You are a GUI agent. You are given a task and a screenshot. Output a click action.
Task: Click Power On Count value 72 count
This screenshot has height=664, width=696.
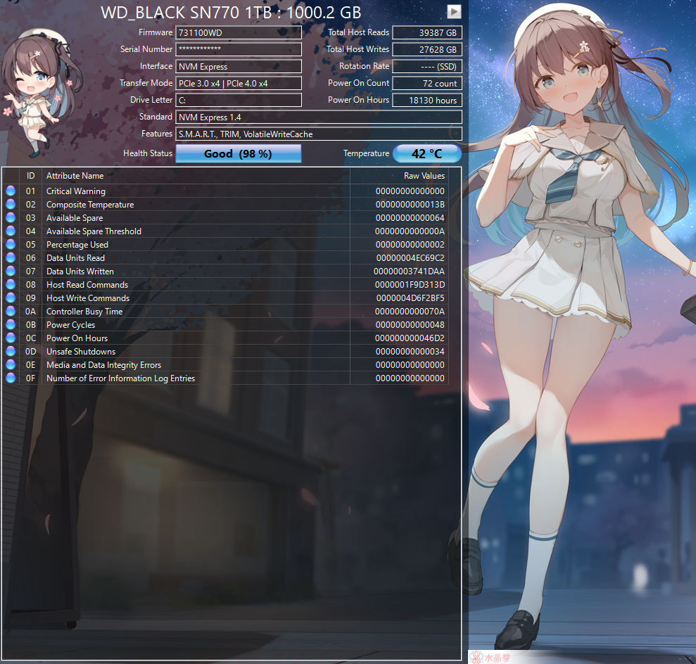click(427, 84)
